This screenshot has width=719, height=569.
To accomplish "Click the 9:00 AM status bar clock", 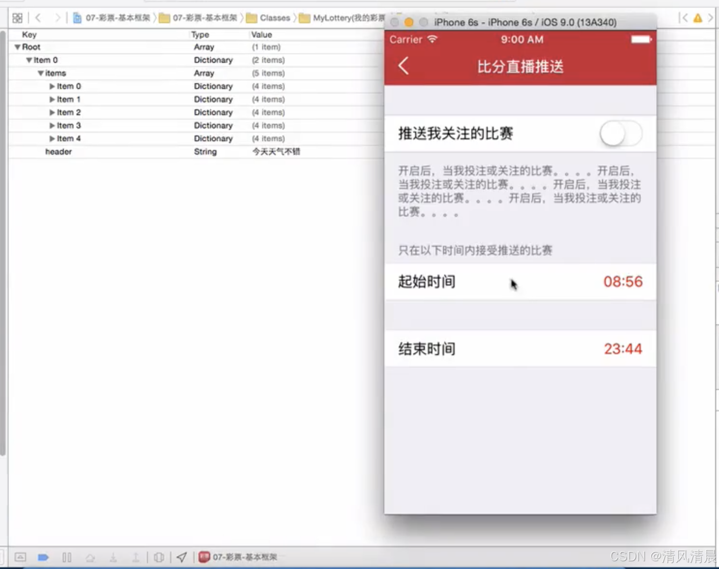I will coord(522,40).
